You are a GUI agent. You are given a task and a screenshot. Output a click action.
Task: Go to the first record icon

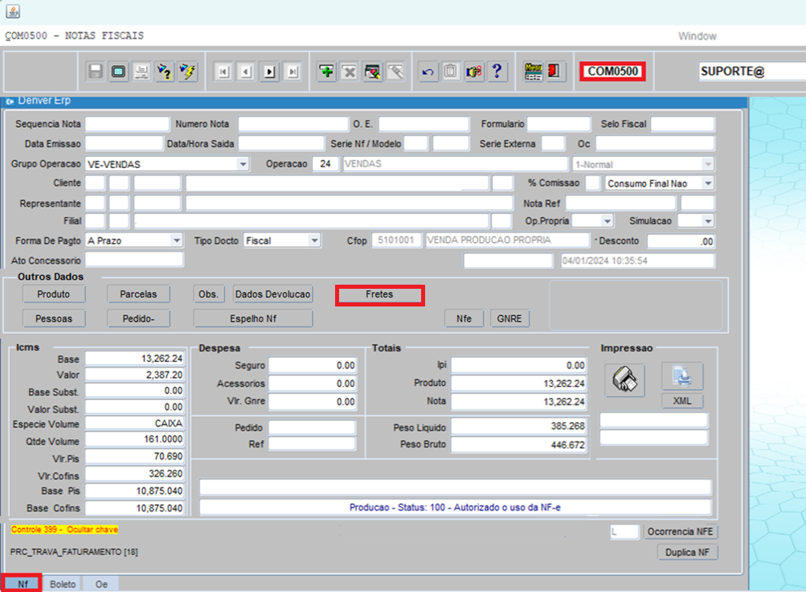(223, 72)
